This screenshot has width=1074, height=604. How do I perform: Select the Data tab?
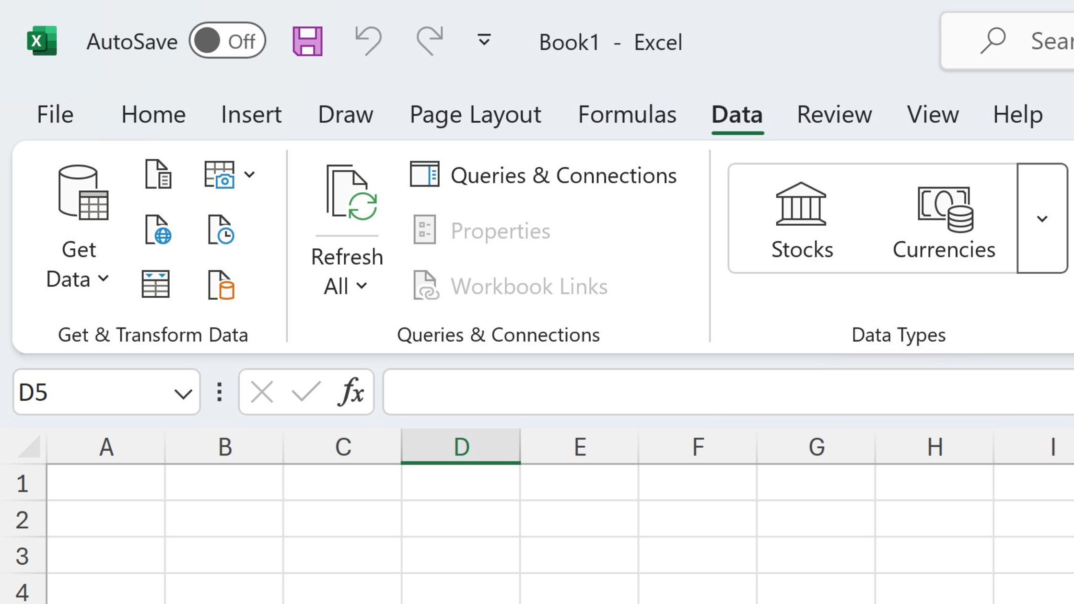pyautogui.click(x=737, y=115)
